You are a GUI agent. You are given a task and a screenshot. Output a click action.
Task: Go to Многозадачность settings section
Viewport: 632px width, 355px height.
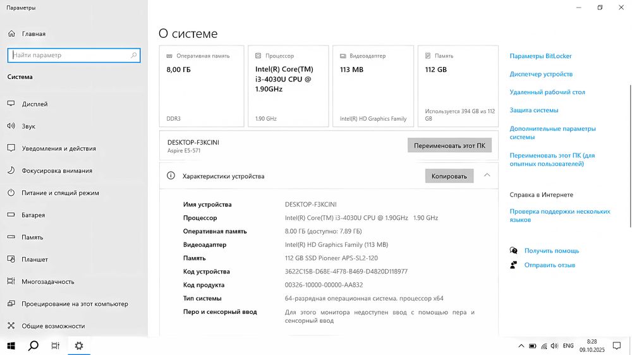pos(48,281)
